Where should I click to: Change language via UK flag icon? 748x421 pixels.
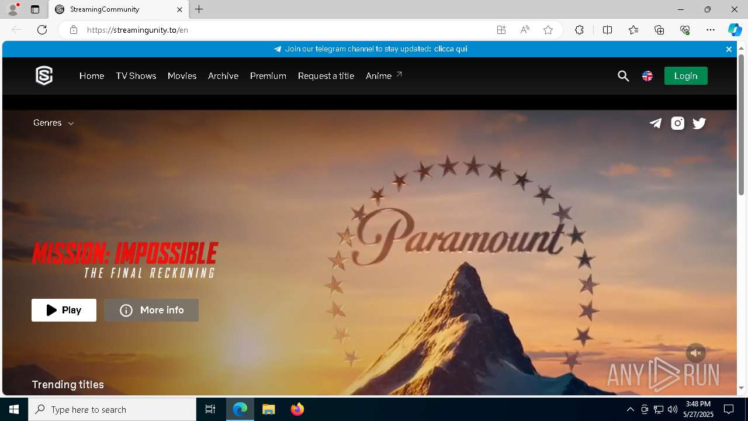[647, 76]
